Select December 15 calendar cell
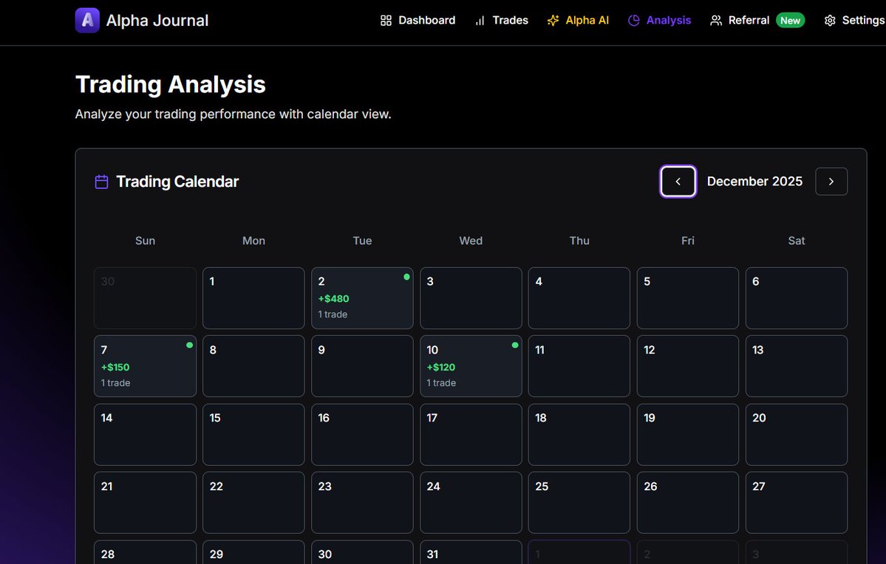The height and width of the screenshot is (564, 886). point(253,435)
